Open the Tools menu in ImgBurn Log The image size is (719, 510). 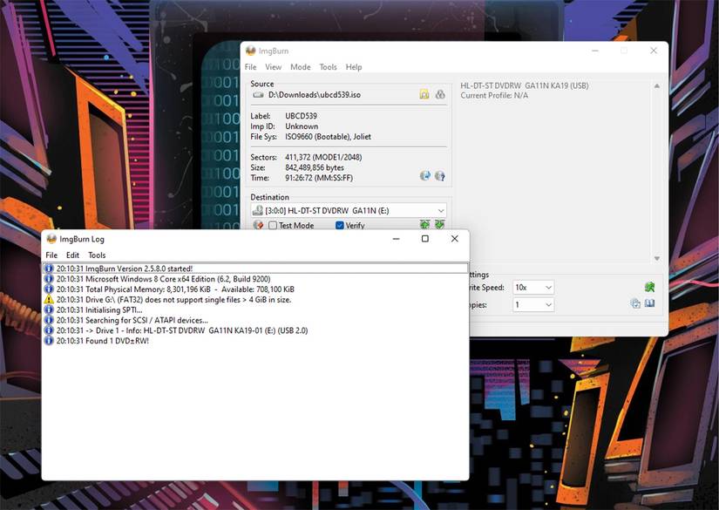coord(97,255)
